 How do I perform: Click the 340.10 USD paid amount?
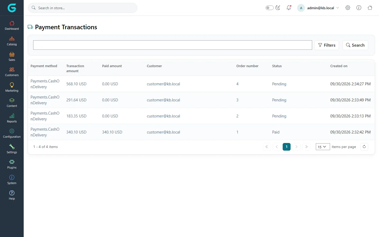click(112, 132)
